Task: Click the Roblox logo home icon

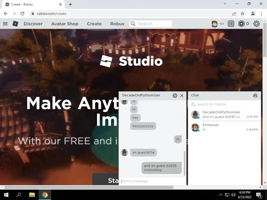Action: [x=15, y=24]
